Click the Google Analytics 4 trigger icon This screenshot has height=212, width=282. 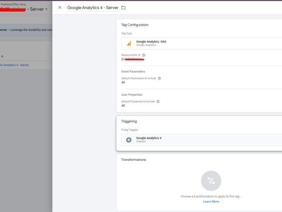coord(129,140)
